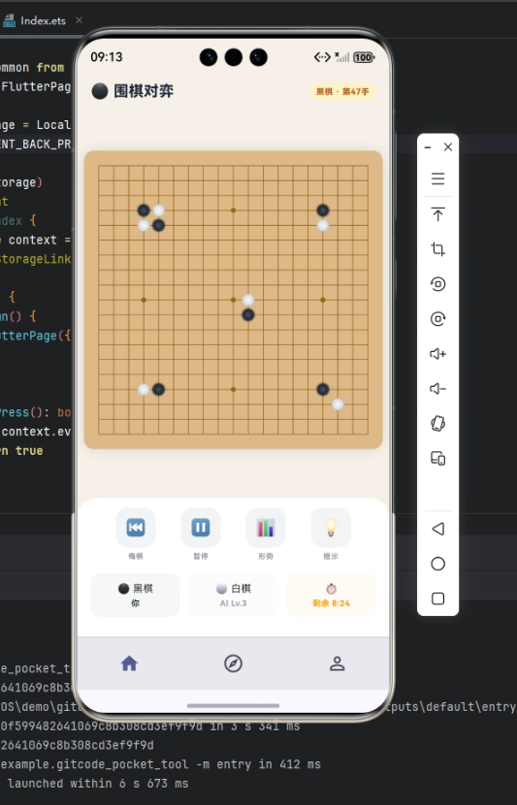Tap the 悔棋 undo move button
Viewport: 517px width, 805px height.
[136, 528]
